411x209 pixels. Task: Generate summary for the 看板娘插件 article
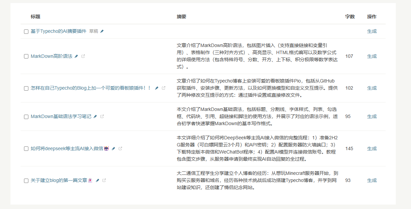point(372,88)
